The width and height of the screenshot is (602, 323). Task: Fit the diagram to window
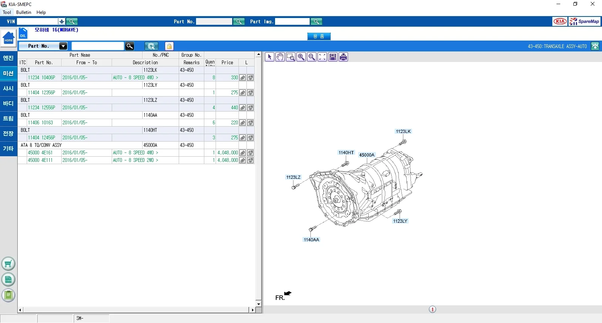click(x=322, y=57)
